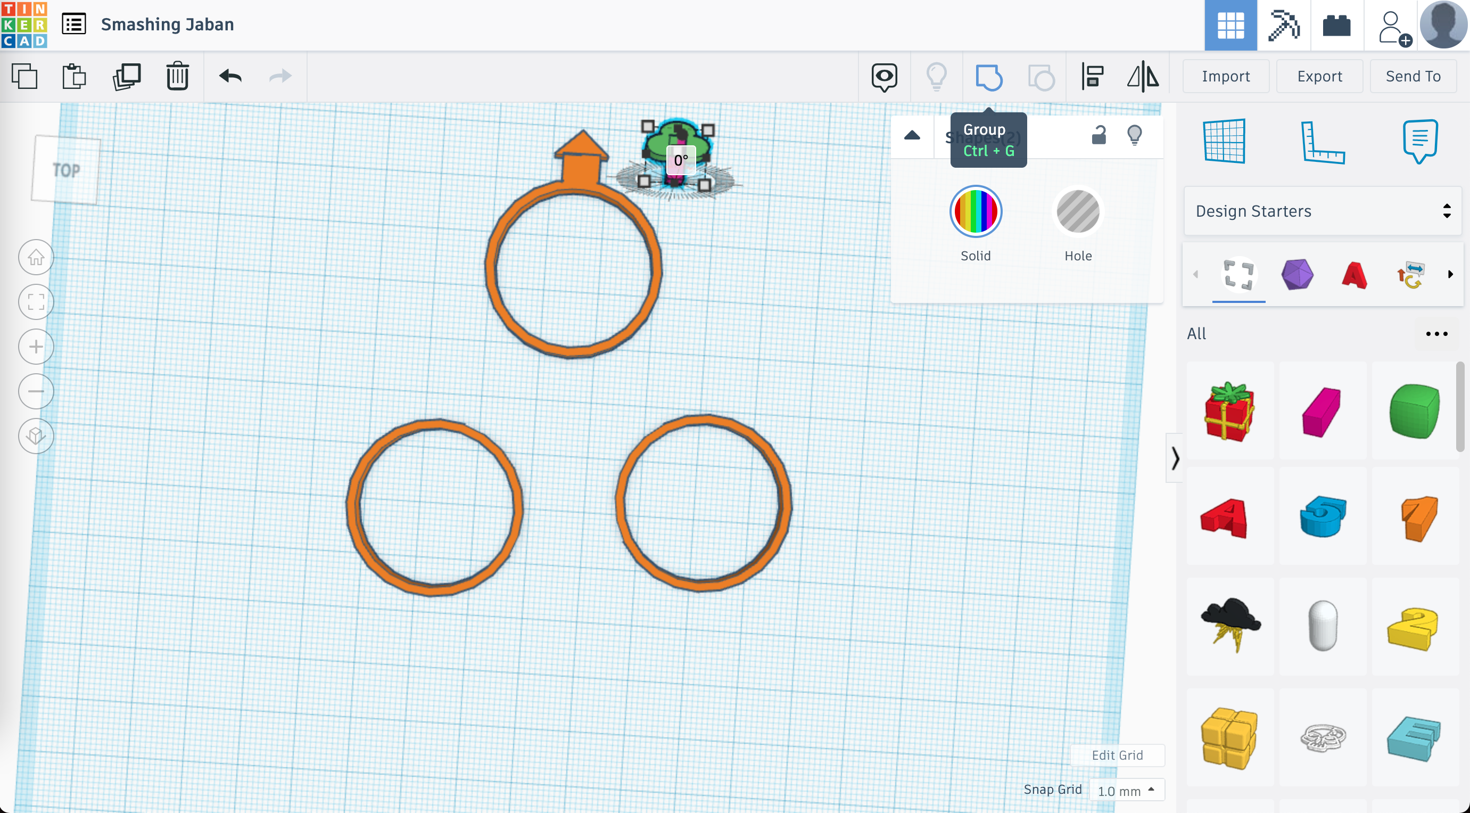Set shape to Hole mode

point(1077,212)
